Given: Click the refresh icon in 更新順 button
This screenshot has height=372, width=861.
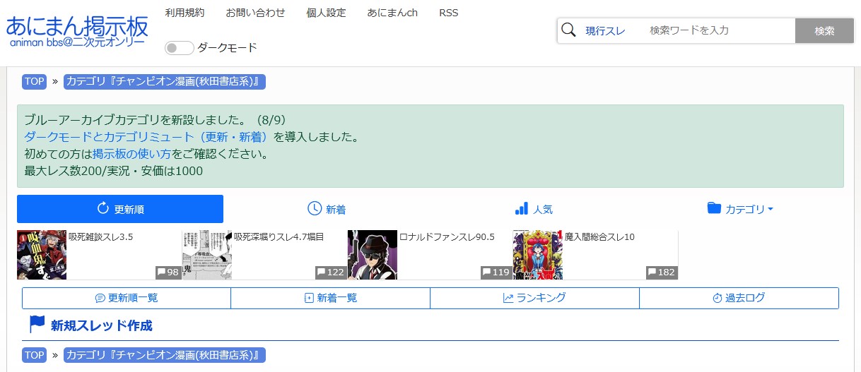Looking at the screenshot, I should 102,209.
